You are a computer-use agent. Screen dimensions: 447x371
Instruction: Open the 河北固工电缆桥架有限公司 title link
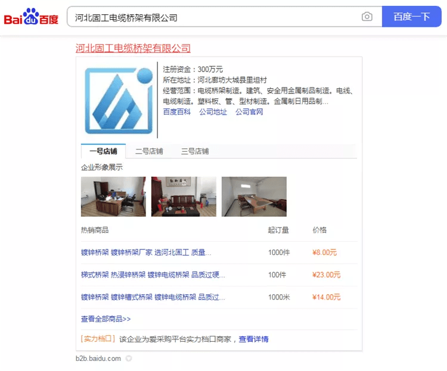[133, 48]
